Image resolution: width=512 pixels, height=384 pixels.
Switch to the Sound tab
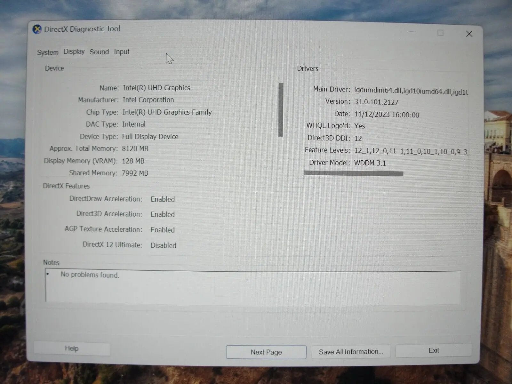[99, 52]
